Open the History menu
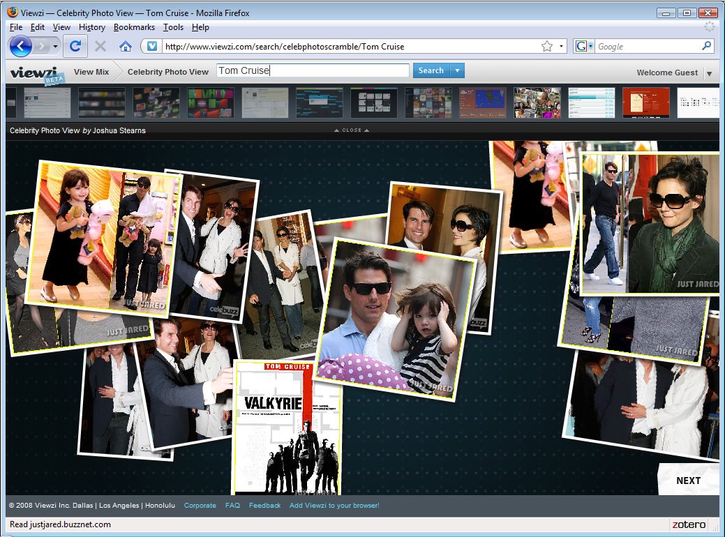Image resolution: width=725 pixels, height=537 pixels. pyautogui.click(x=92, y=27)
